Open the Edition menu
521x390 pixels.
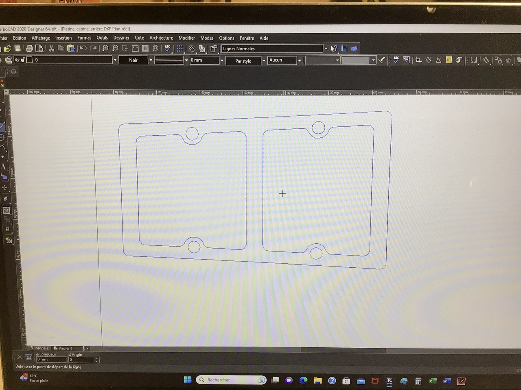point(20,38)
